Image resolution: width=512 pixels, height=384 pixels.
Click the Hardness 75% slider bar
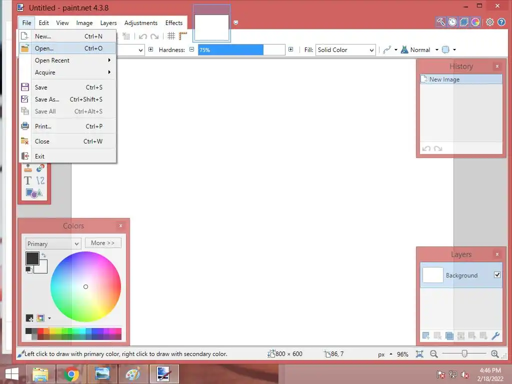tap(241, 50)
